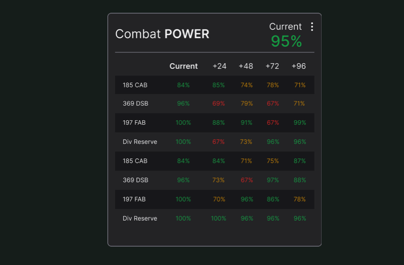Select the +24 column header

219,66
